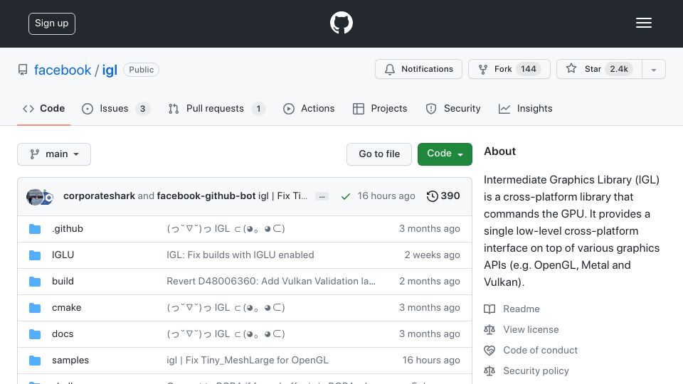This screenshot has width=683, height=384.
Task: Switch to the Code tab
Action: (x=43, y=108)
